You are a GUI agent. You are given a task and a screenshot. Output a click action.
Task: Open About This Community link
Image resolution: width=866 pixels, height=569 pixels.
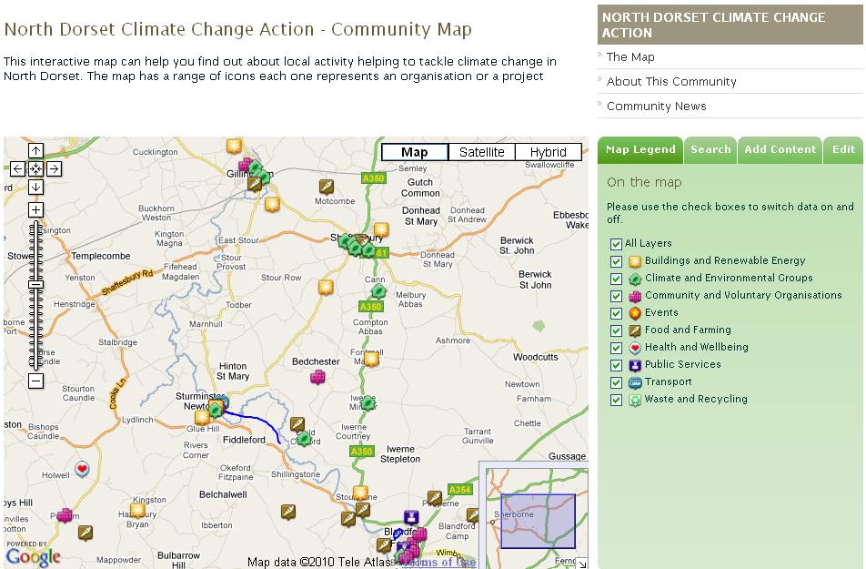pos(671,81)
